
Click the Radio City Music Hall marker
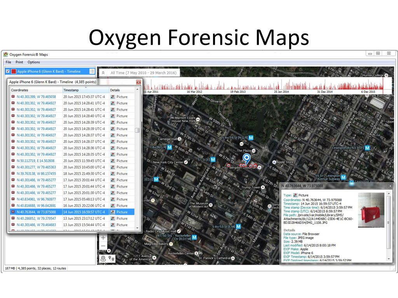179,231
